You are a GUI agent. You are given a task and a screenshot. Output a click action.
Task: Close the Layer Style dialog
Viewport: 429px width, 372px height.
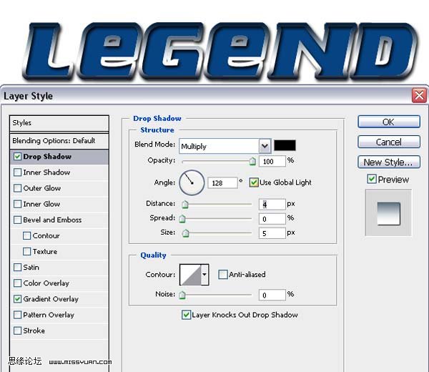[419, 96]
